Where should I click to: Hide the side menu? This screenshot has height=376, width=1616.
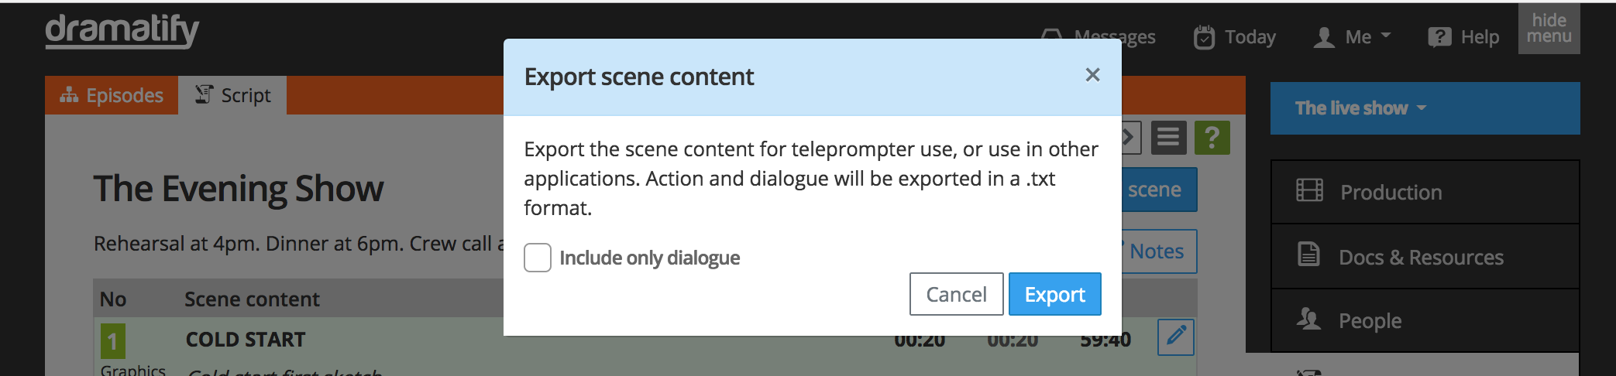1549,29
